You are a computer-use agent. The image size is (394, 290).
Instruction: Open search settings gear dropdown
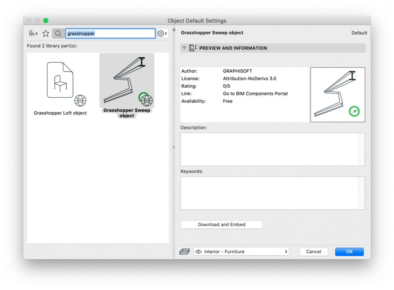point(162,34)
